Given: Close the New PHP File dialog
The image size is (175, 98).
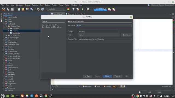Looking at the screenshot, I should coord(131,17).
